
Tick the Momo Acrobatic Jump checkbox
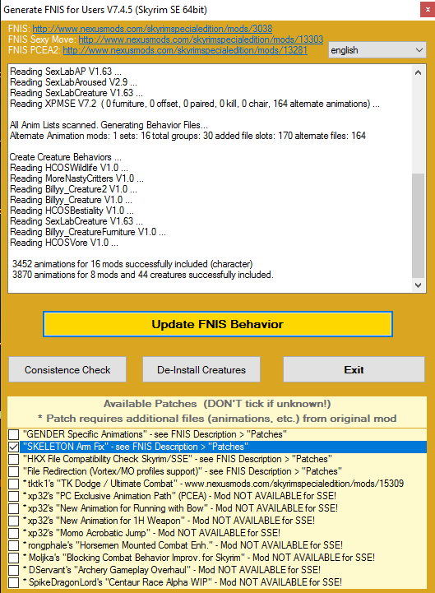click(x=14, y=533)
